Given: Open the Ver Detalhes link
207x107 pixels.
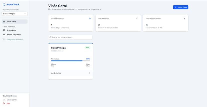Looking at the screenshot, I should (56, 73).
